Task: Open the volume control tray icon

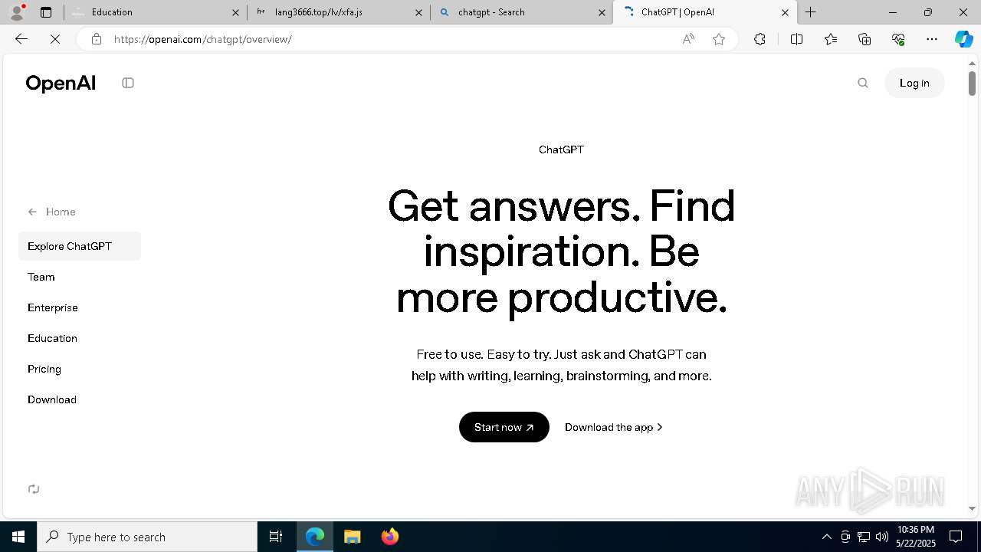Action: (x=881, y=537)
